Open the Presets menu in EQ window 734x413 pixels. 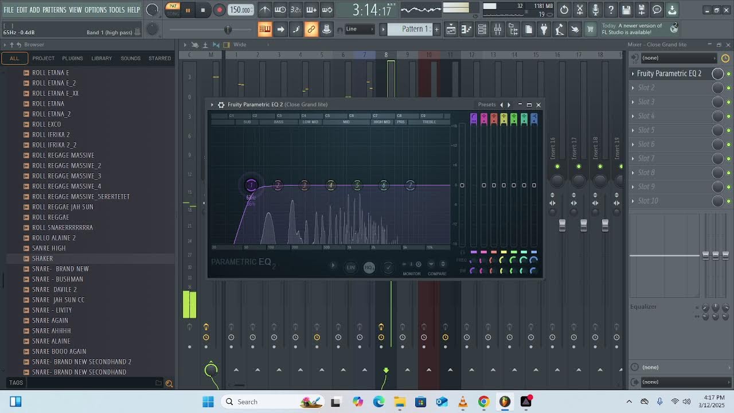coord(487,104)
